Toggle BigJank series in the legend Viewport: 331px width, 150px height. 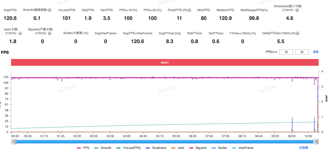pos(197,148)
